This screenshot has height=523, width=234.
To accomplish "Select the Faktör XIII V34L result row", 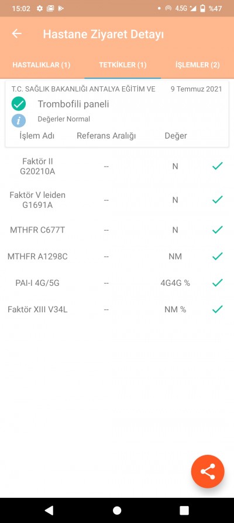I will [117, 309].
